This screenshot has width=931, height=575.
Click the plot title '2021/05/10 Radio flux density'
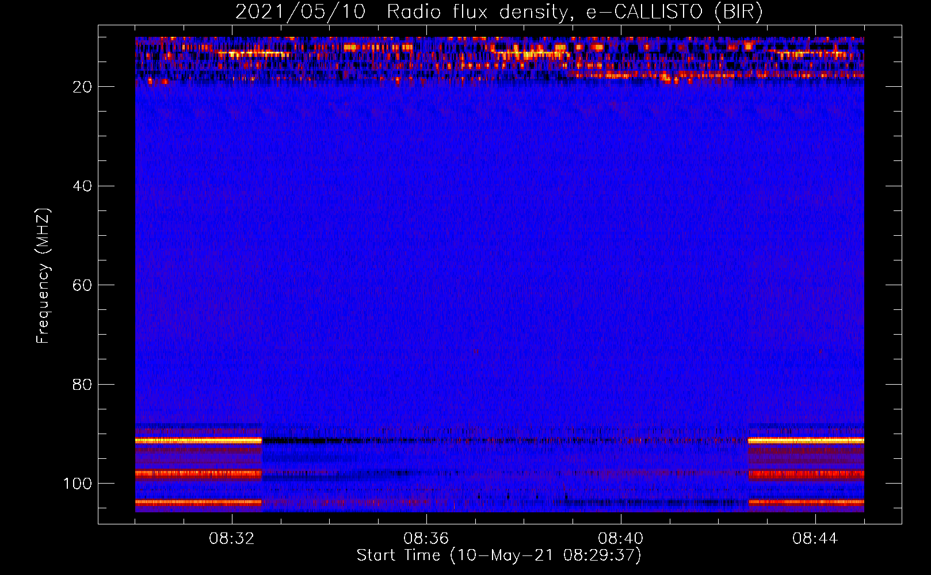pos(499,12)
